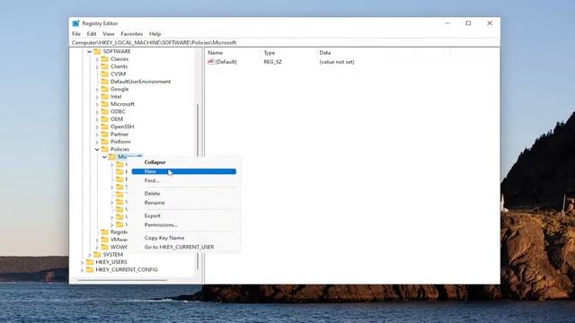Select the Partner folder icon

pyautogui.click(x=105, y=134)
